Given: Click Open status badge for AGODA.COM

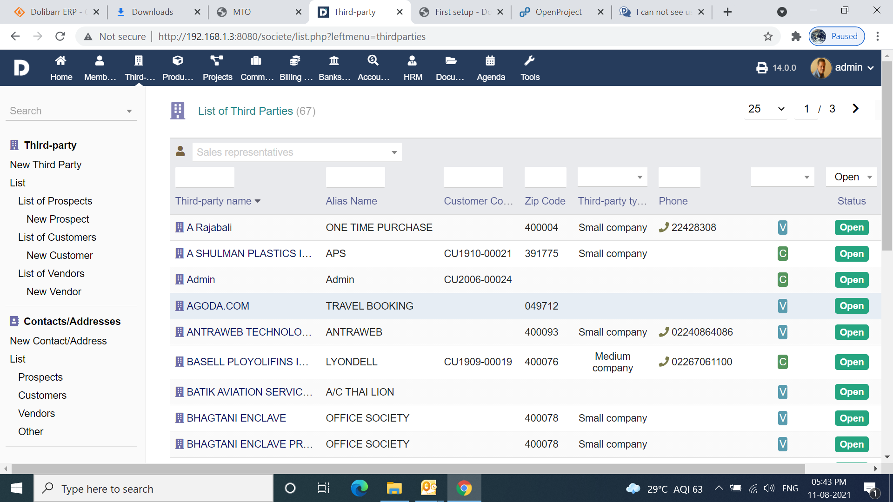Looking at the screenshot, I should [x=852, y=306].
